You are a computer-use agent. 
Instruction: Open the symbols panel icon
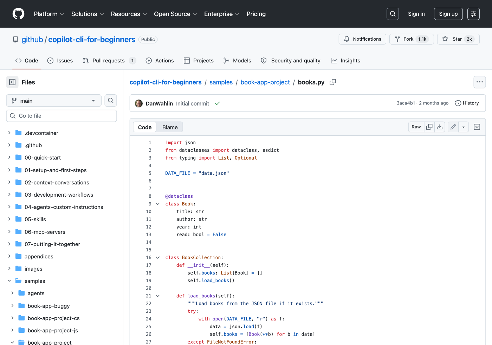pos(477,127)
